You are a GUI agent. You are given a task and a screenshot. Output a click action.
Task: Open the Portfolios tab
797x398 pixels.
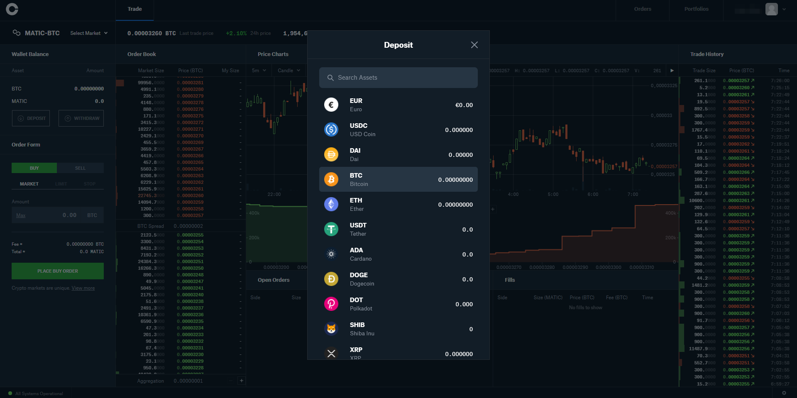[696, 9]
